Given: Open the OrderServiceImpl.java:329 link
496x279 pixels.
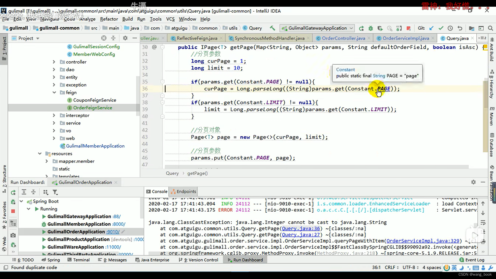Looking at the screenshot, I should 423,241.
